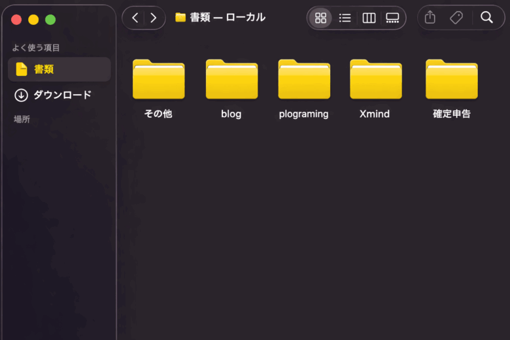
Task: Select the plograming folder
Action: [303, 79]
